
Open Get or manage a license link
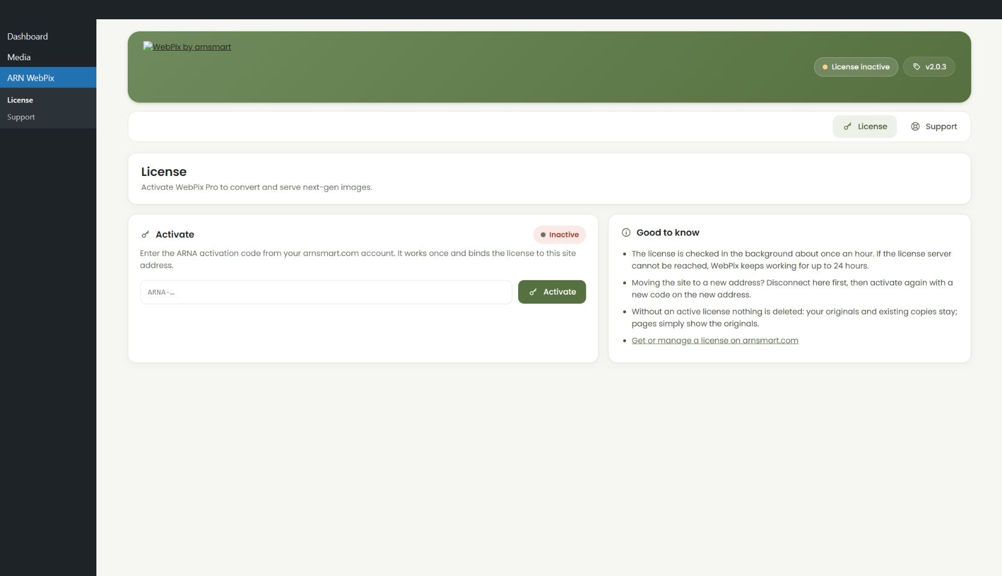tap(715, 340)
